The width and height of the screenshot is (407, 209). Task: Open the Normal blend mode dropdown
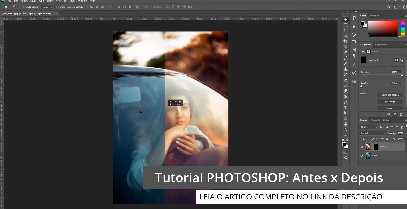click(373, 133)
